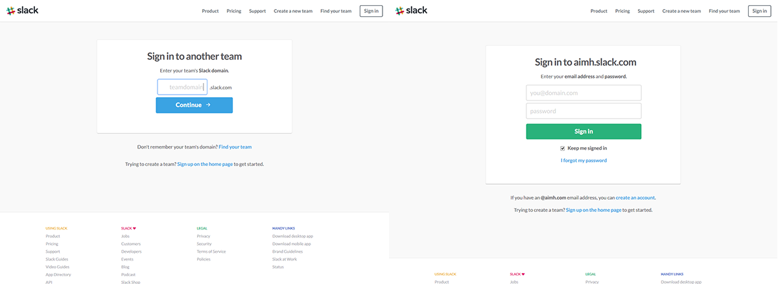Toggle the 'Keep me signed in' checkbox
The width and height of the screenshot is (778, 284).
tap(554, 148)
